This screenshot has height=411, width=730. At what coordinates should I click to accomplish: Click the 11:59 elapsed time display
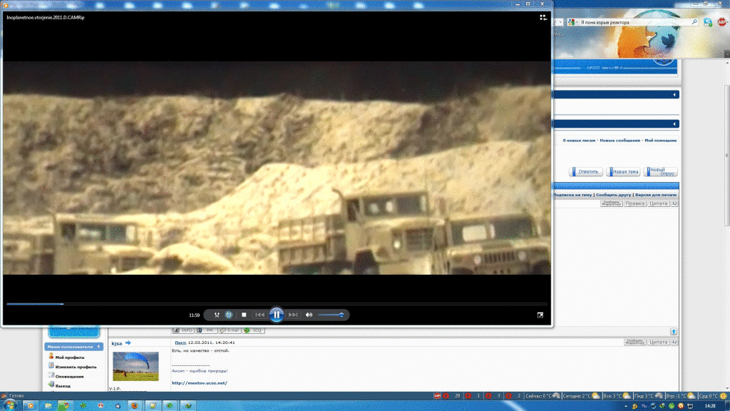(194, 315)
